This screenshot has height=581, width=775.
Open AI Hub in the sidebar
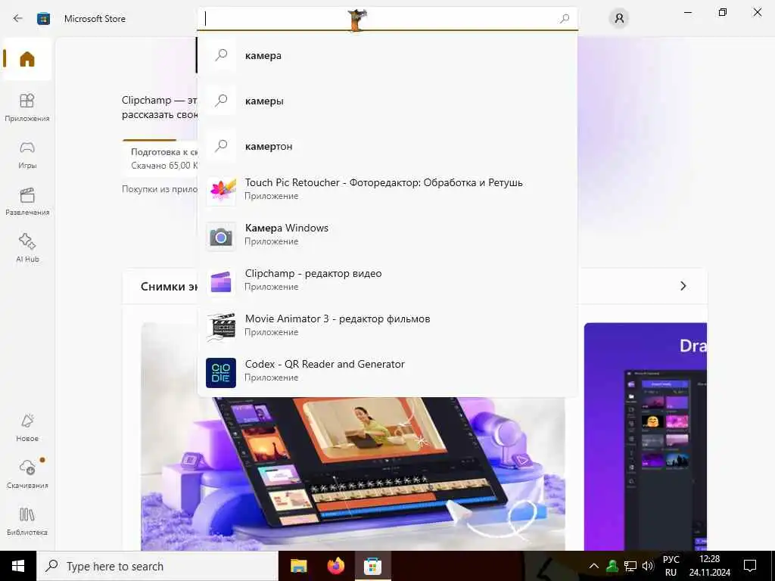coord(26,248)
